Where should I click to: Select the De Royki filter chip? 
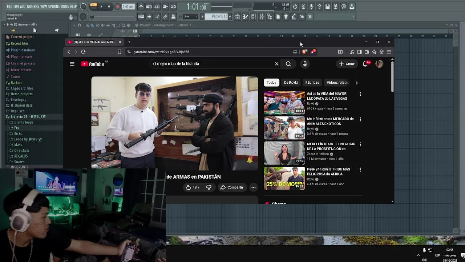[x=291, y=83]
